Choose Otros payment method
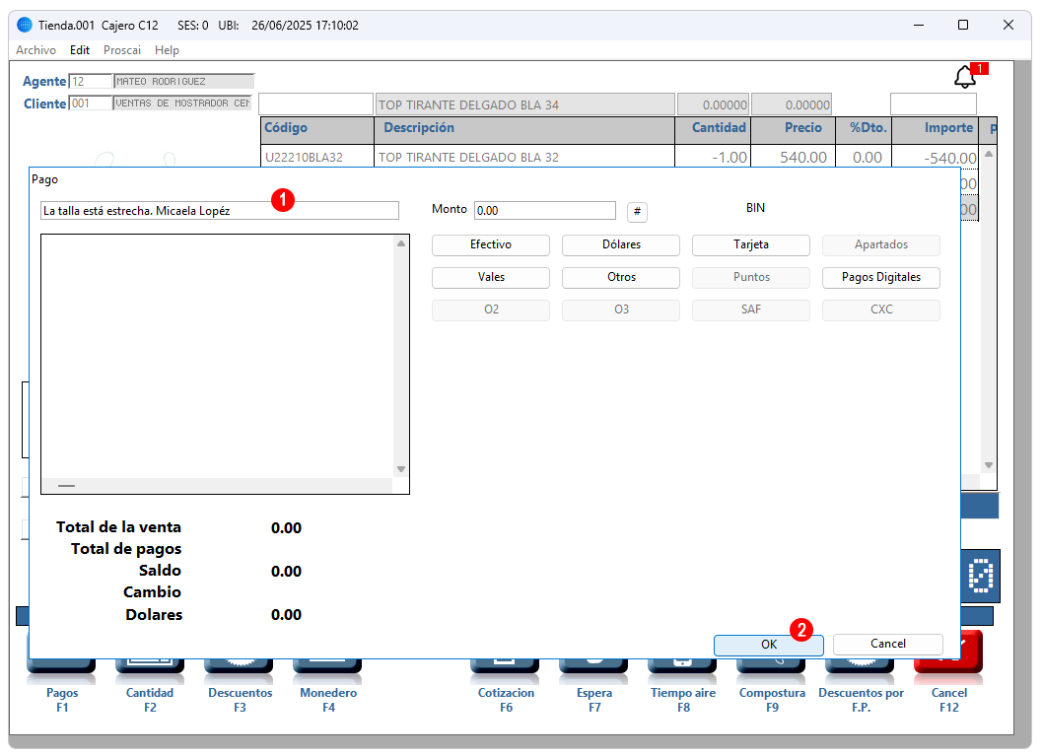 [x=621, y=277]
